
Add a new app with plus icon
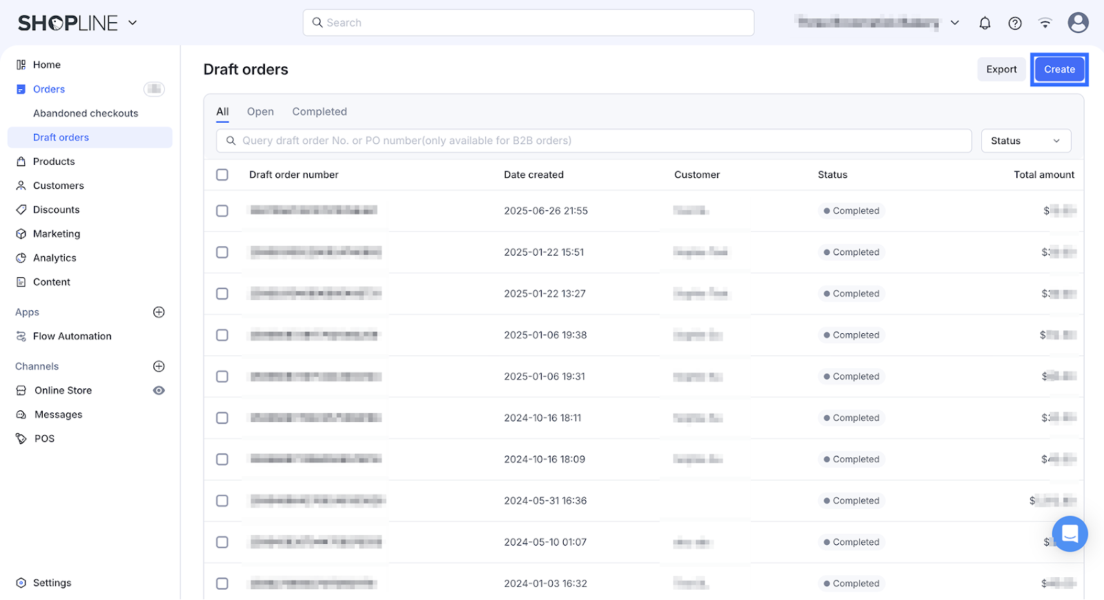159,312
